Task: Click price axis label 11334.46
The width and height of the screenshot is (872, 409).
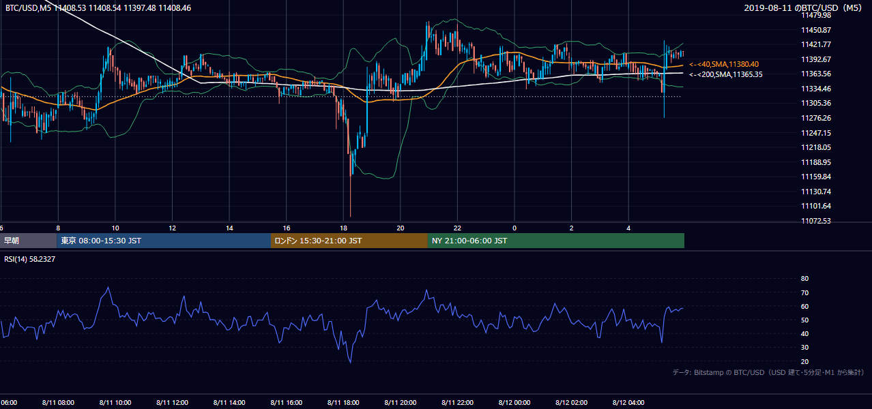Action: 816,89
